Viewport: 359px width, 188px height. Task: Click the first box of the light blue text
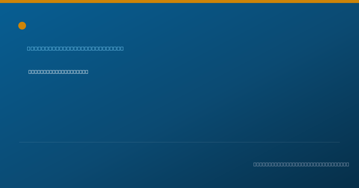(28, 48)
